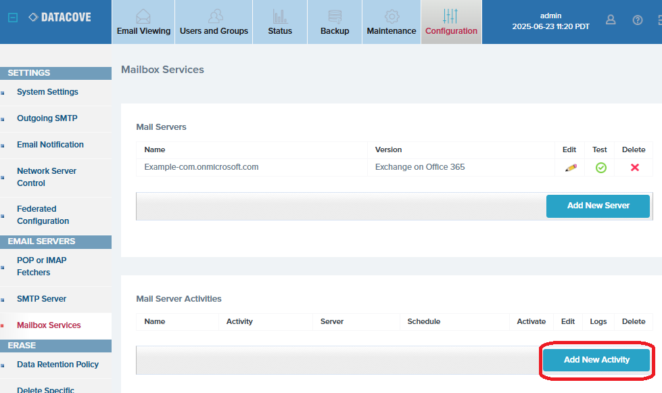662x393 pixels.
Task: Go to the Backup tab
Action: [335, 22]
